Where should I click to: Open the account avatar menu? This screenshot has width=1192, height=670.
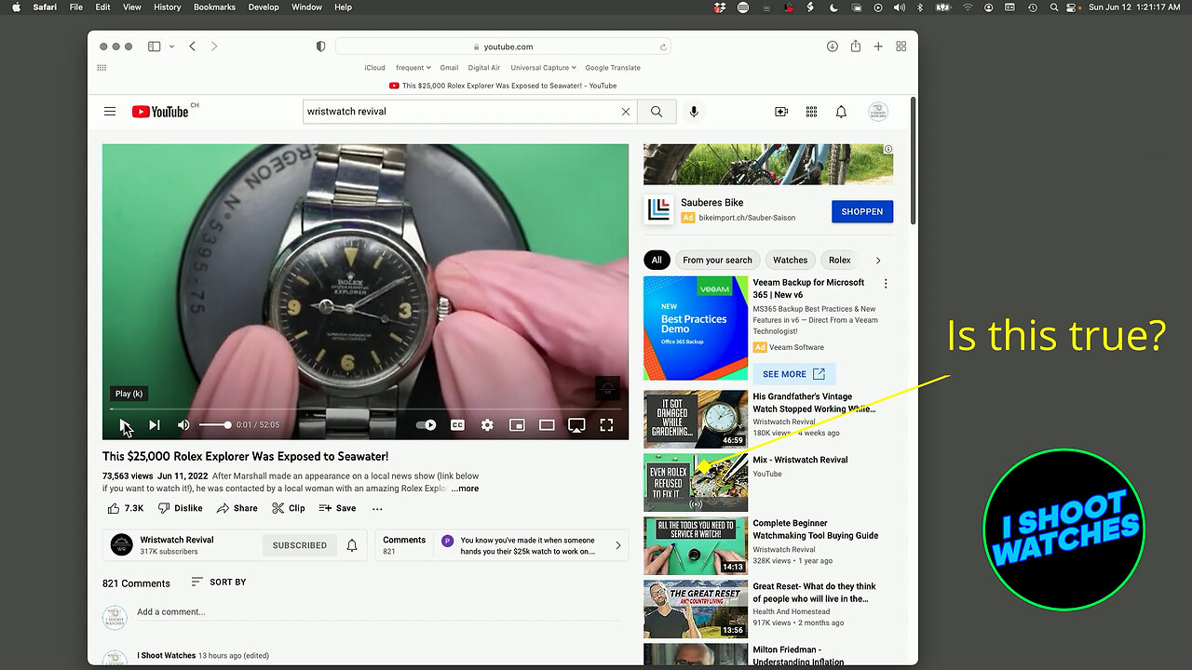tap(878, 112)
